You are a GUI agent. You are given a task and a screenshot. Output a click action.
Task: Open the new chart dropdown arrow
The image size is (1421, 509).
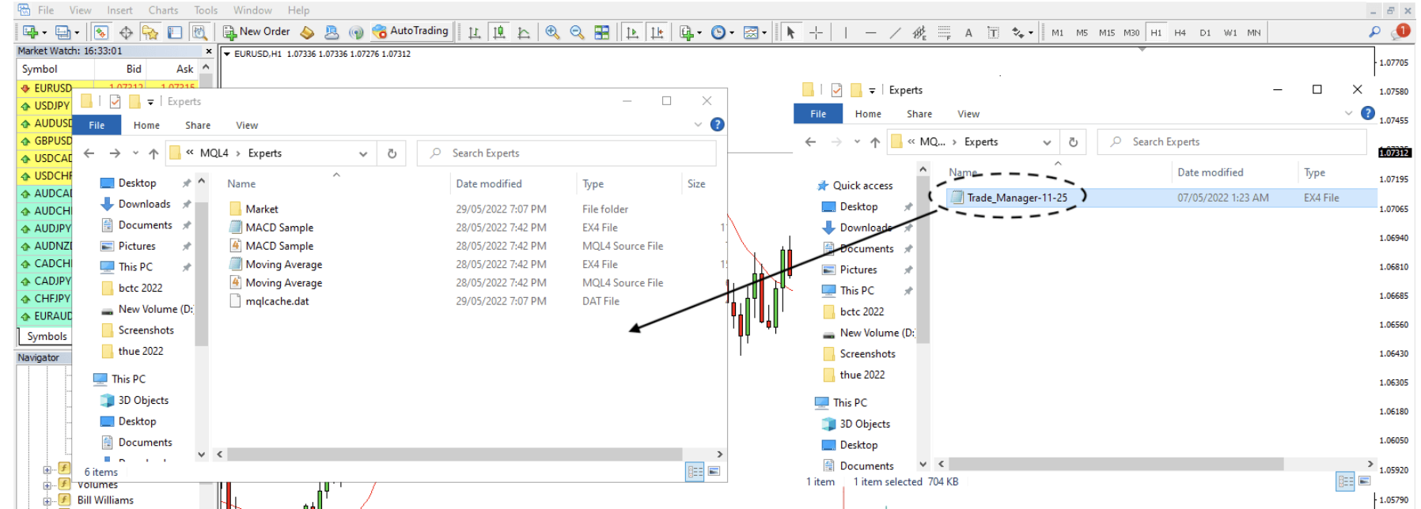[44, 33]
